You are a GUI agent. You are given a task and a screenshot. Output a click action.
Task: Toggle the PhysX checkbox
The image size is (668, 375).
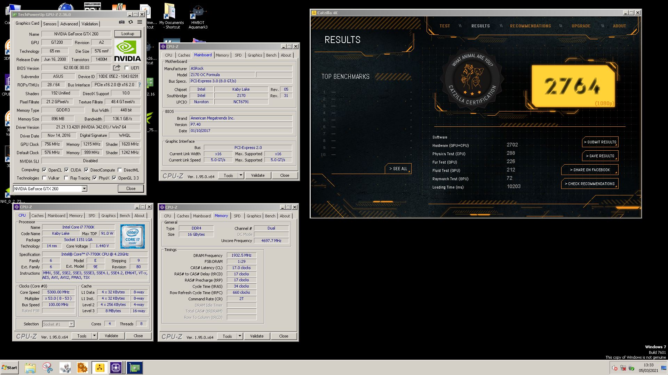click(x=95, y=178)
